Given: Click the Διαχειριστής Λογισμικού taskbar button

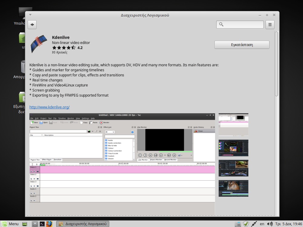Looking at the screenshot, I should [x=83, y=224].
